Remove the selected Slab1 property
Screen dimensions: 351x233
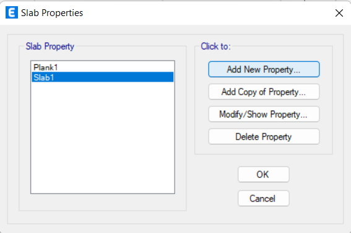264,137
